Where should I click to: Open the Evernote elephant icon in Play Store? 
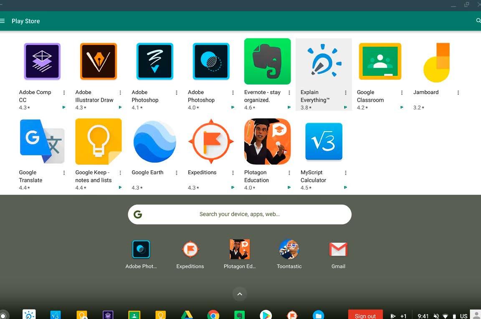pos(268,61)
